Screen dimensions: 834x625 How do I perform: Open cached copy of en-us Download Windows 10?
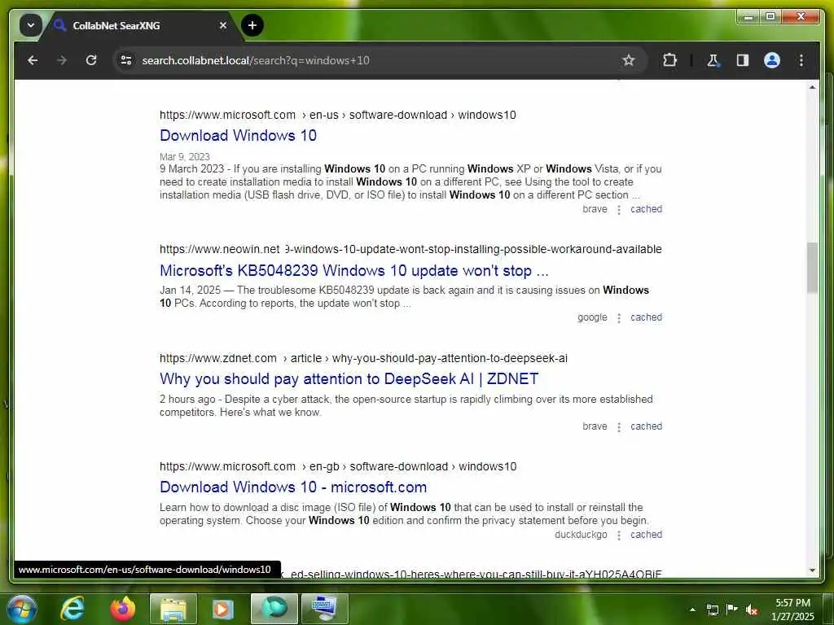(646, 209)
